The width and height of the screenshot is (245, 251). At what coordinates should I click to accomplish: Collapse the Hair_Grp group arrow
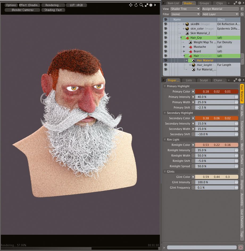(x=181, y=38)
